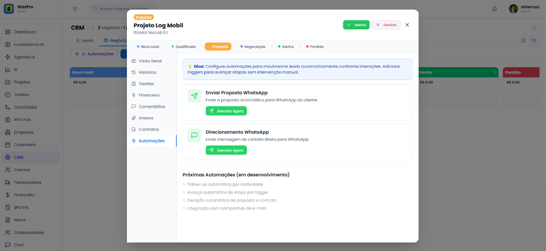Set stage to Qualificado
Image resolution: width=546 pixels, height=251 pixels.
(x=183, y=46)
